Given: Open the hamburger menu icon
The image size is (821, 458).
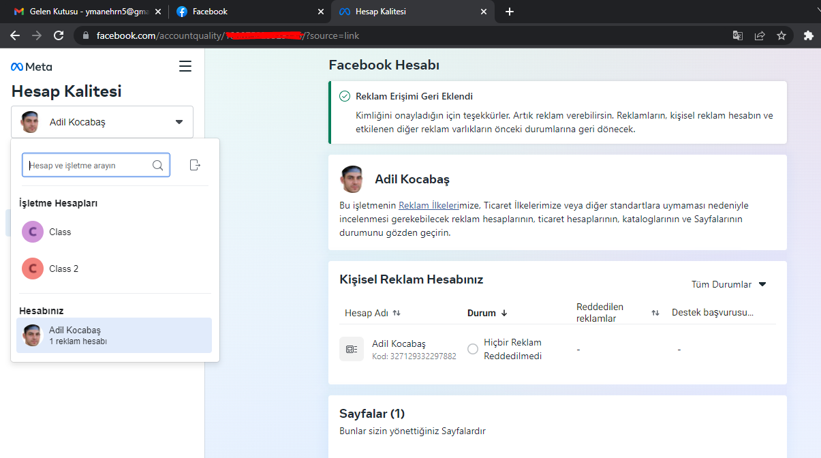Looking at the screenshot, I should point(185,66).
